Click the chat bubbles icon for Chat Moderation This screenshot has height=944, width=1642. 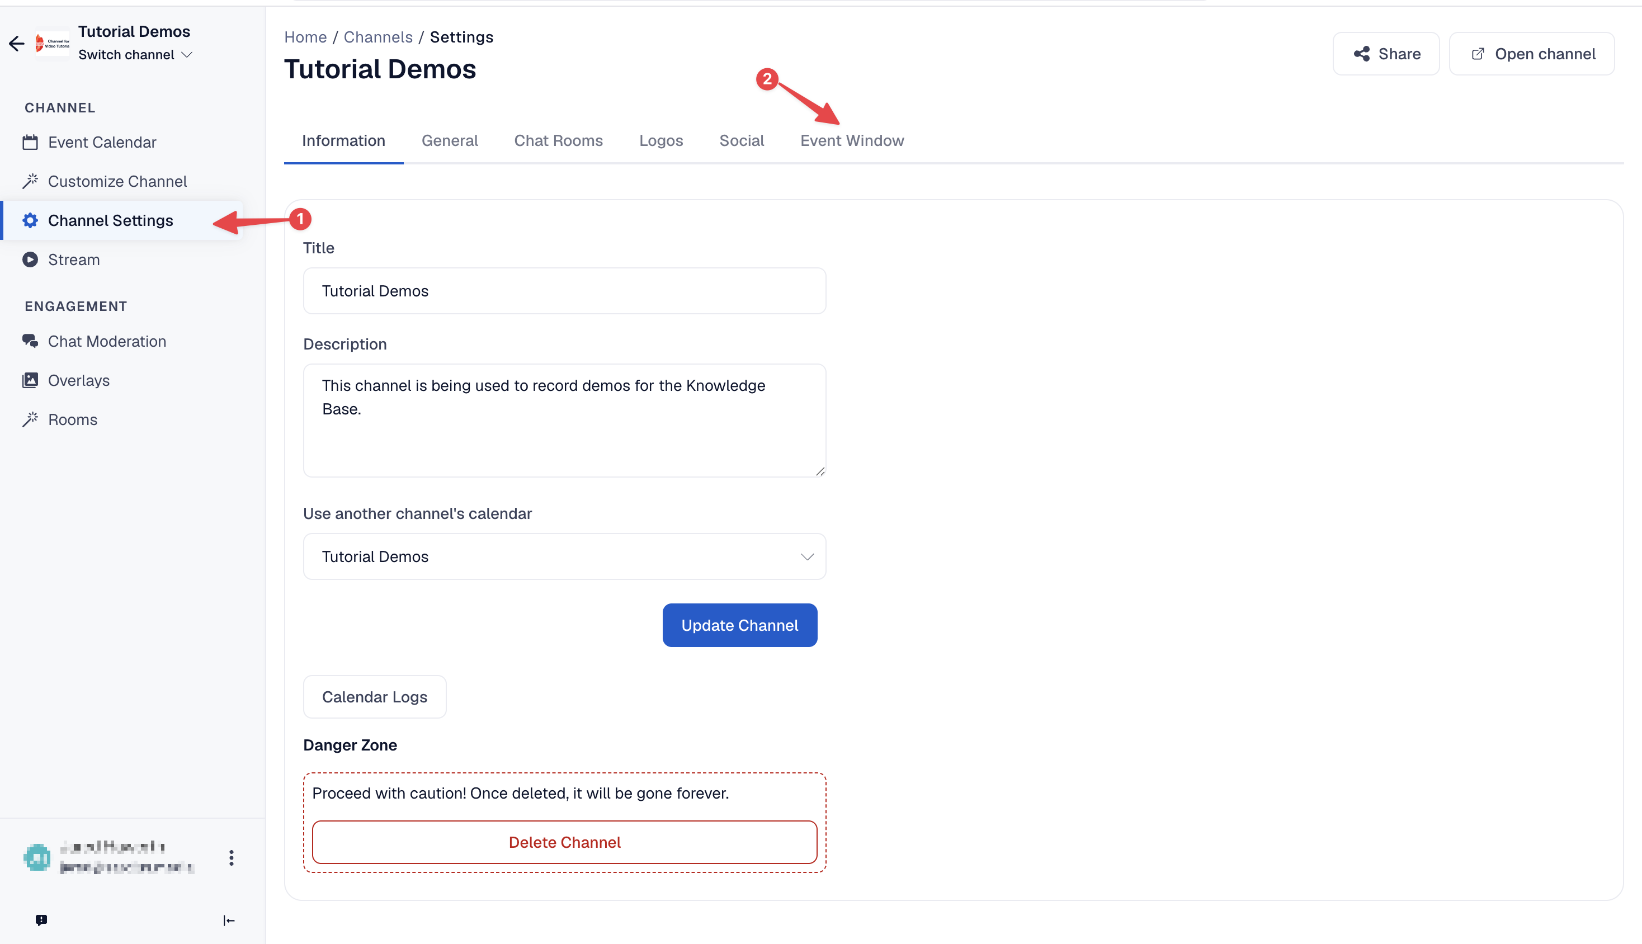(30, 341)
